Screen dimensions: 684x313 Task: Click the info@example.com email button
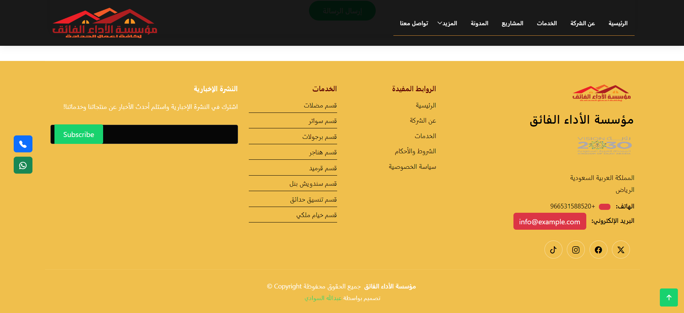550,221
